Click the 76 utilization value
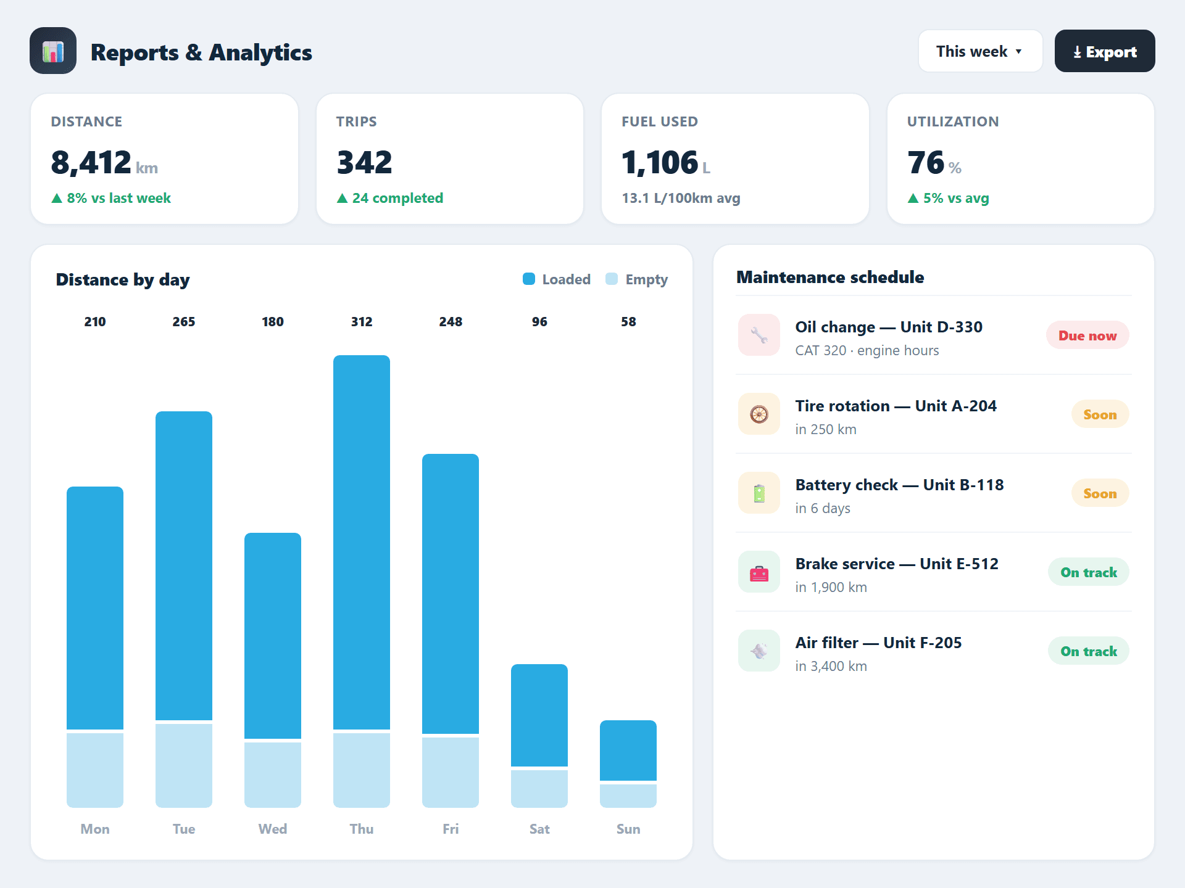Viewport: 1185px width, 888px height. click(x=926, y=163)
